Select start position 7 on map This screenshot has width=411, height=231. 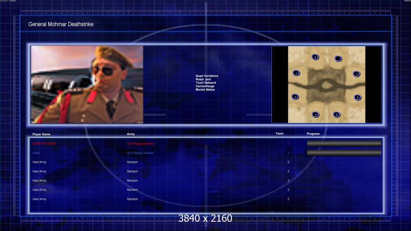click(357, 74)
